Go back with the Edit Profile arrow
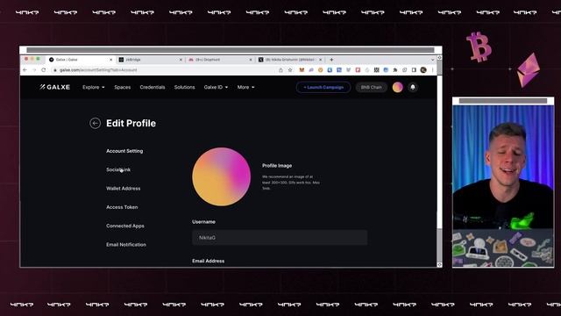This screenshot has height=316, width=561. (95, 123)
